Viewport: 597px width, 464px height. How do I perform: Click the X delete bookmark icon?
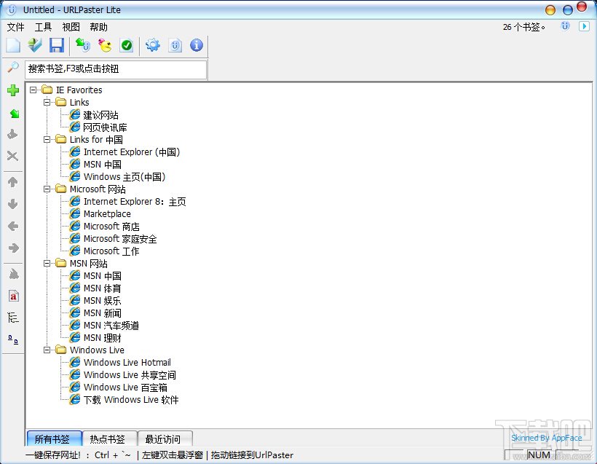pos(12,155)
